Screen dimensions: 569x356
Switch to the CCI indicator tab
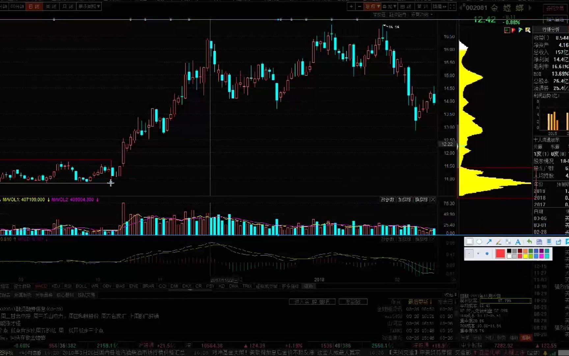[x=163, y=286]
